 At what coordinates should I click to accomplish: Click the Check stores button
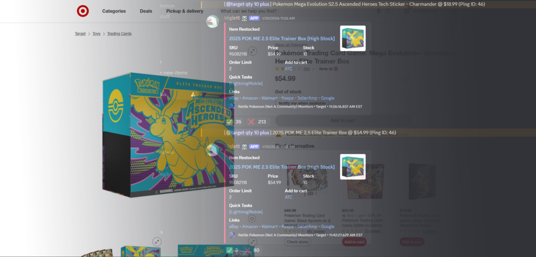click(x=297, y=242)
